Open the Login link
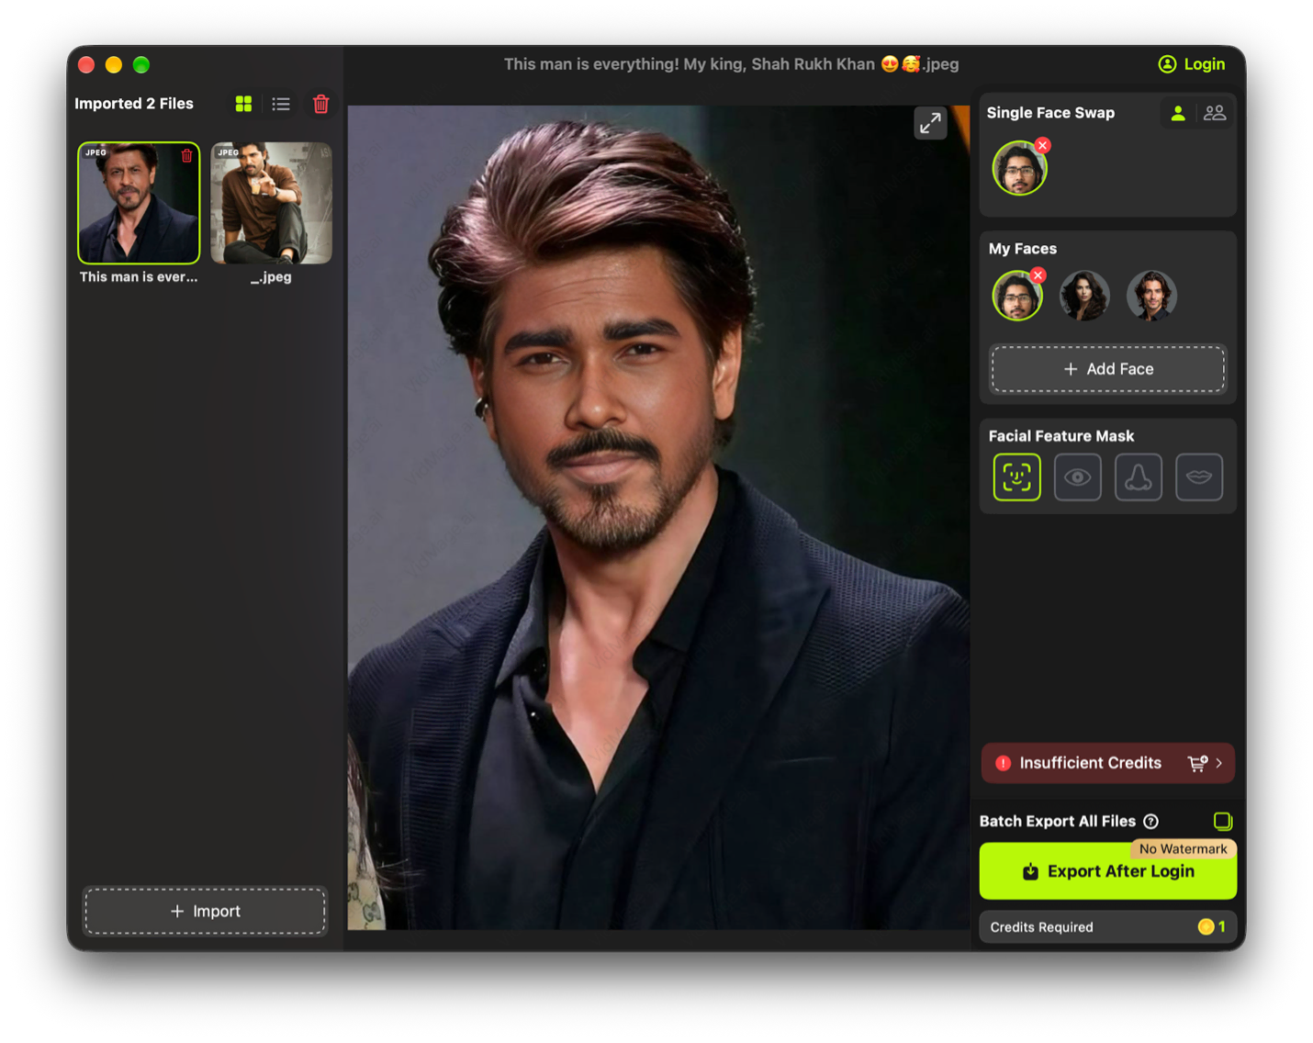This screenshot has width=1313, height=1043. (1191, 64)
